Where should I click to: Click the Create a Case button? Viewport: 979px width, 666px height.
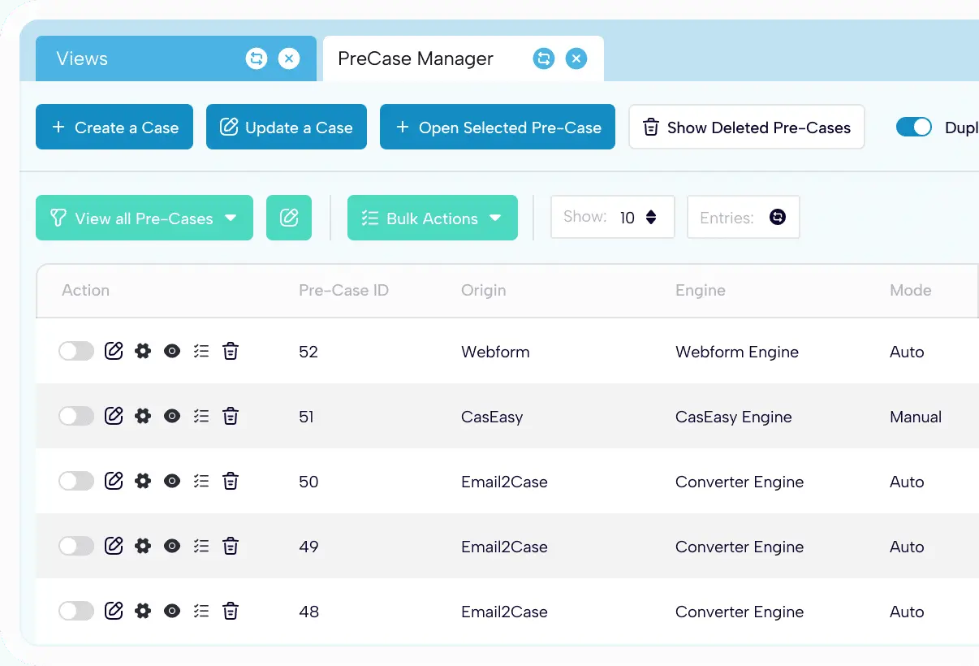pyautogui.click(x=114, y=127)
